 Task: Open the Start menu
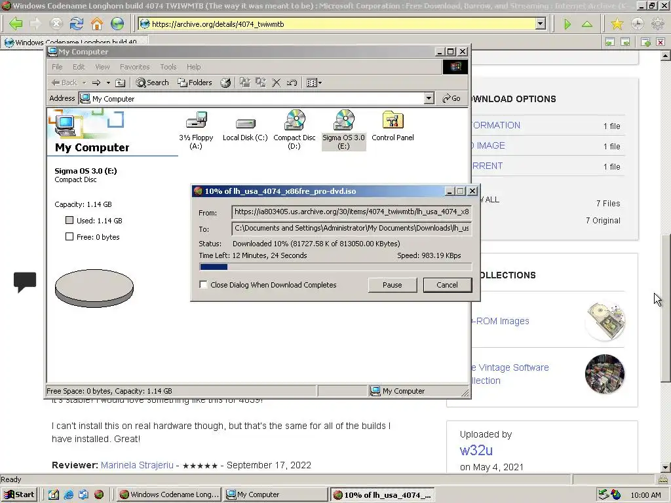coord(19,494)
